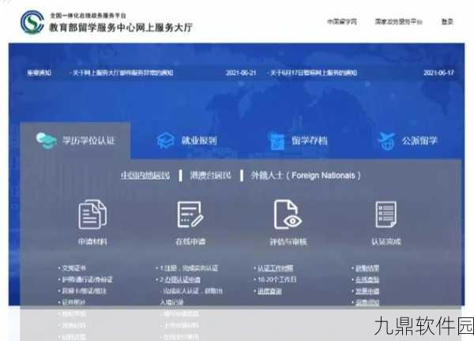Select 港澳台居民 resident category

(210, 175)
